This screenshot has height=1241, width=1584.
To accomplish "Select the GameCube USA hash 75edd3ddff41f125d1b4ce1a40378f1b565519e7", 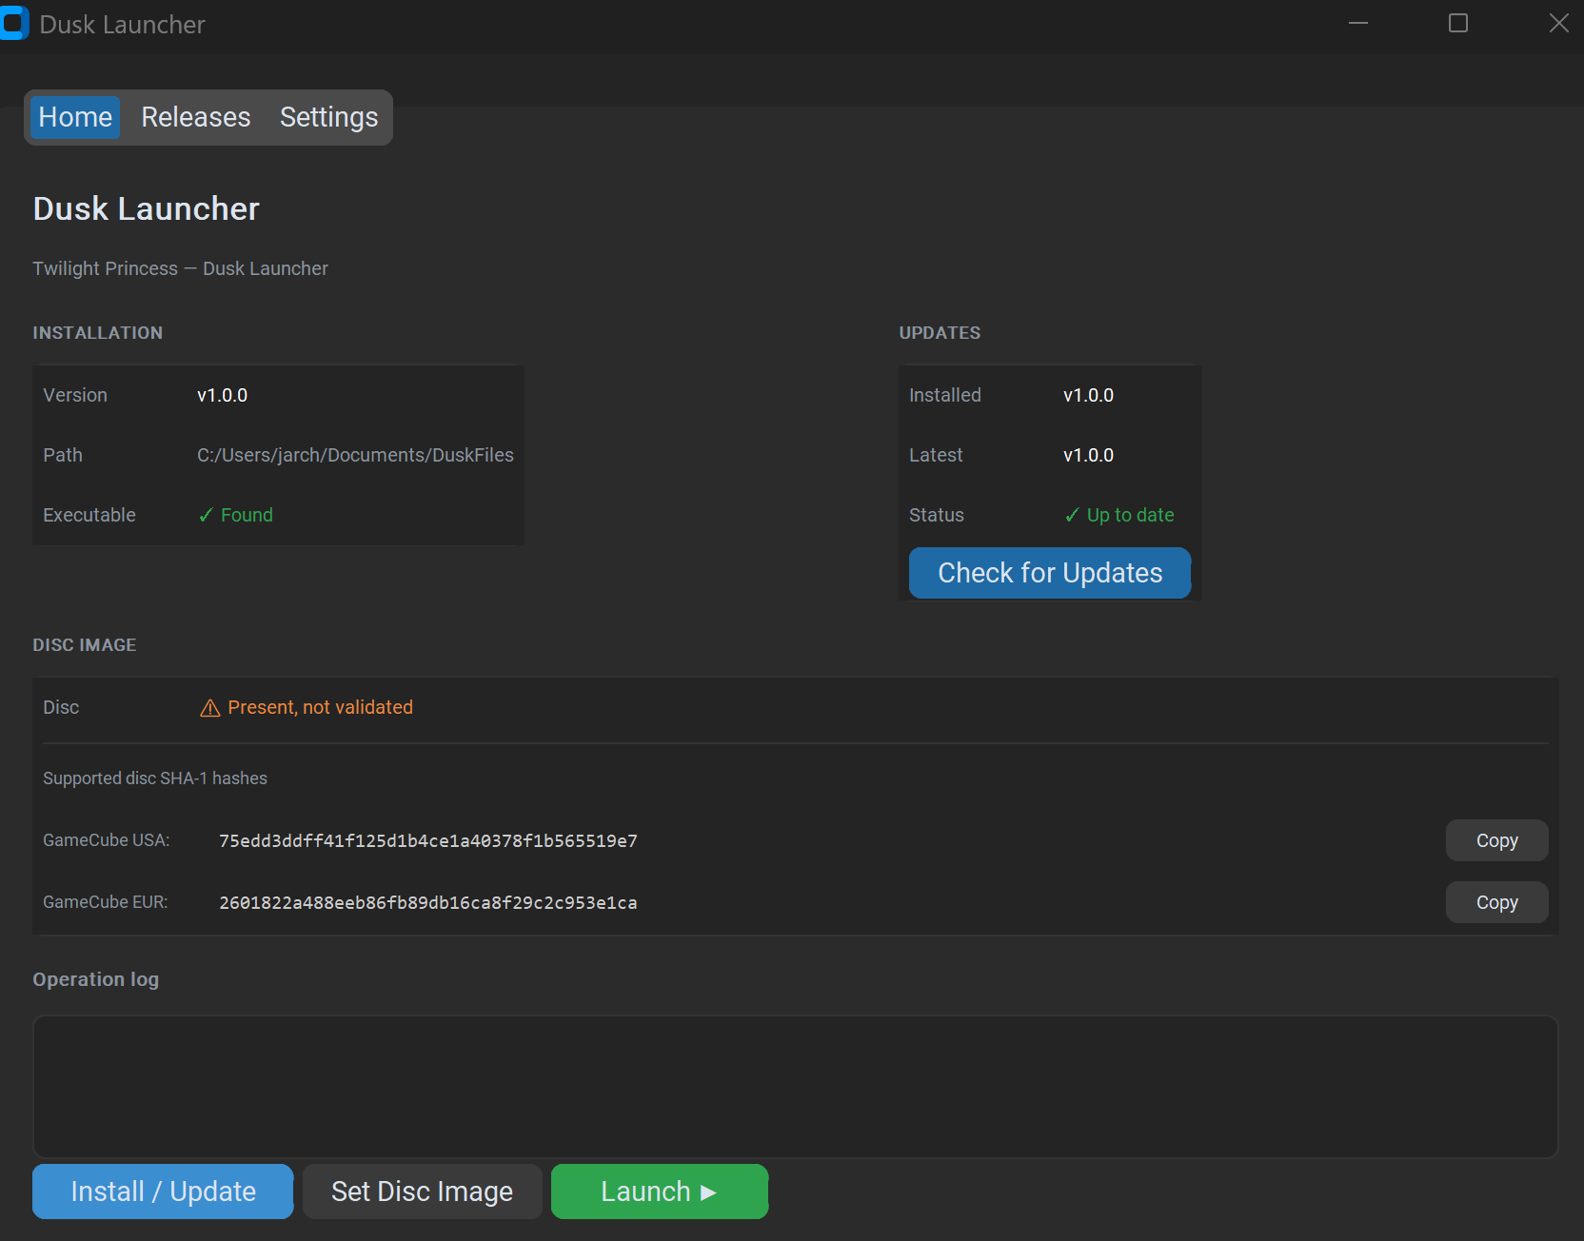I will 428,841.
